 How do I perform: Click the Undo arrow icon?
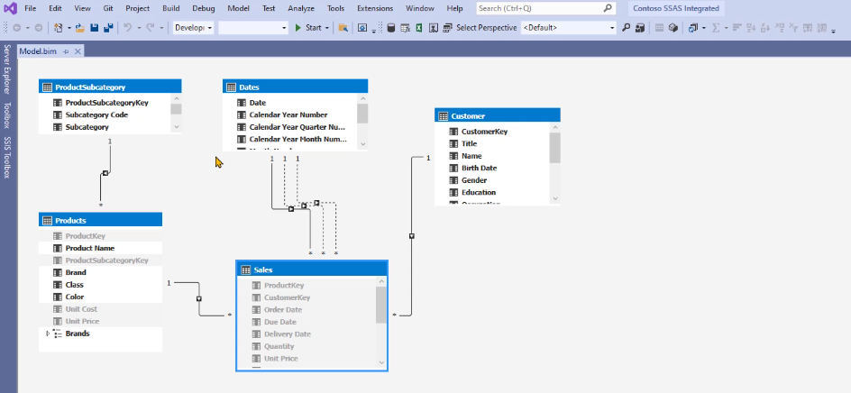tap(127, 28)
